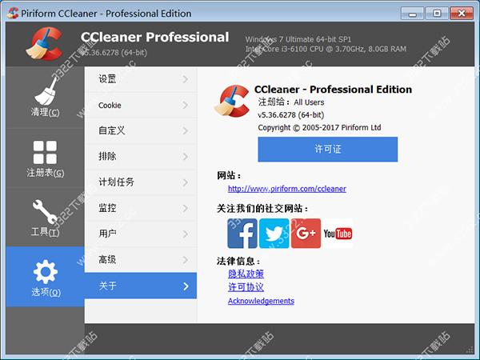This screenshot has width=480, height=360.
Task: Open the Tools (工具) wrench section
Action: (x=45, y=218)
